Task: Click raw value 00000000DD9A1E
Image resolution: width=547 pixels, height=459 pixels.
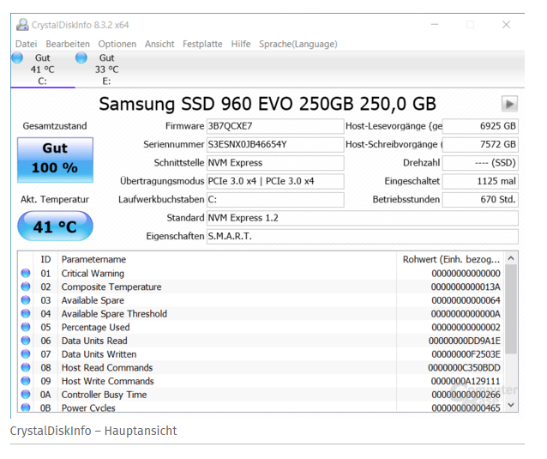Action: [465, 341]
